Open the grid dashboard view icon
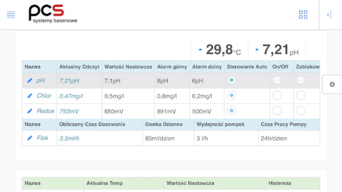342x192 pixels. point(303,14)
